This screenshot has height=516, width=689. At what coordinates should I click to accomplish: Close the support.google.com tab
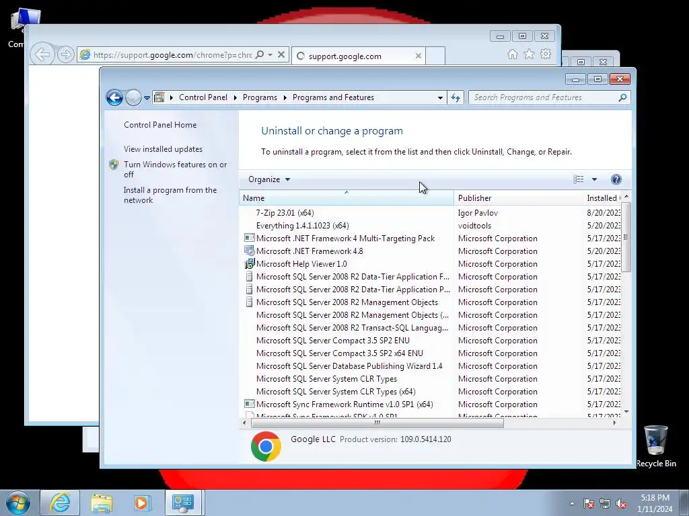tap(419, 56)
